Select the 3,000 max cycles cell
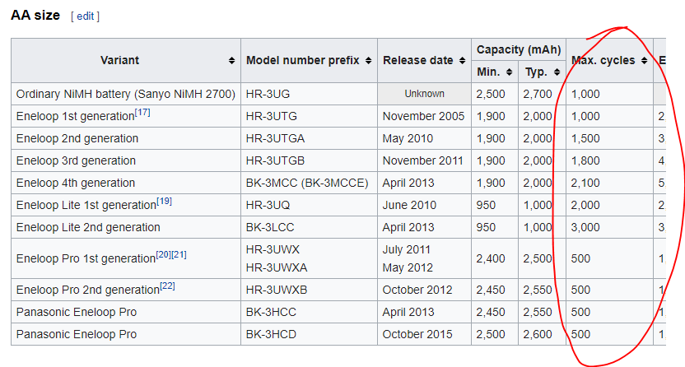Image resolution: width=685 pixels, height=367 pixels. click(609, 227)
